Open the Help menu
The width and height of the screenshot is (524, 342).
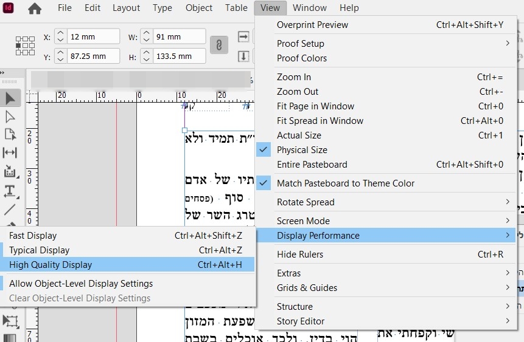pos(349,8)
